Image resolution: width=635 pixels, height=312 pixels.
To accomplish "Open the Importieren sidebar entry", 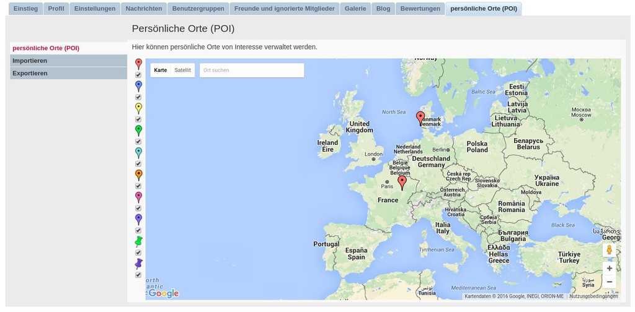I will [68, 61].
